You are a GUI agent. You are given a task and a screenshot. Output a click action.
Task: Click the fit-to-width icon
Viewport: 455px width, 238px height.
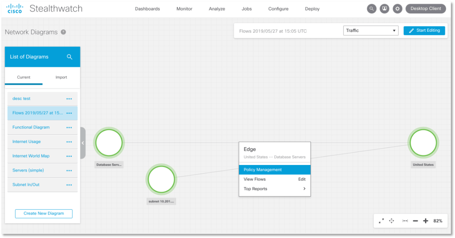point(405,221)
